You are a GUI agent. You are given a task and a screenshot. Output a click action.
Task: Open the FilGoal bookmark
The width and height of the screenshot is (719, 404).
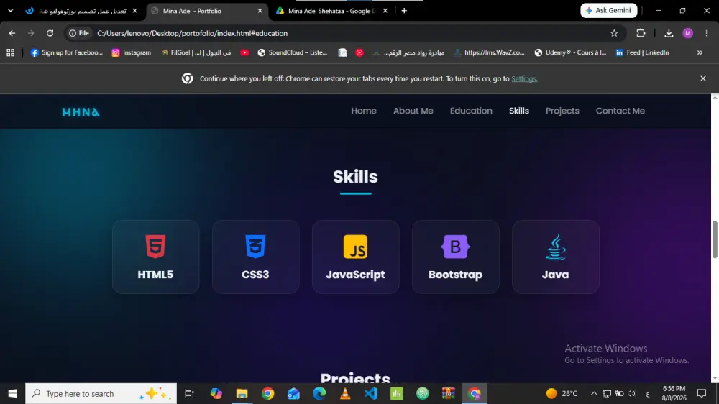196,52
